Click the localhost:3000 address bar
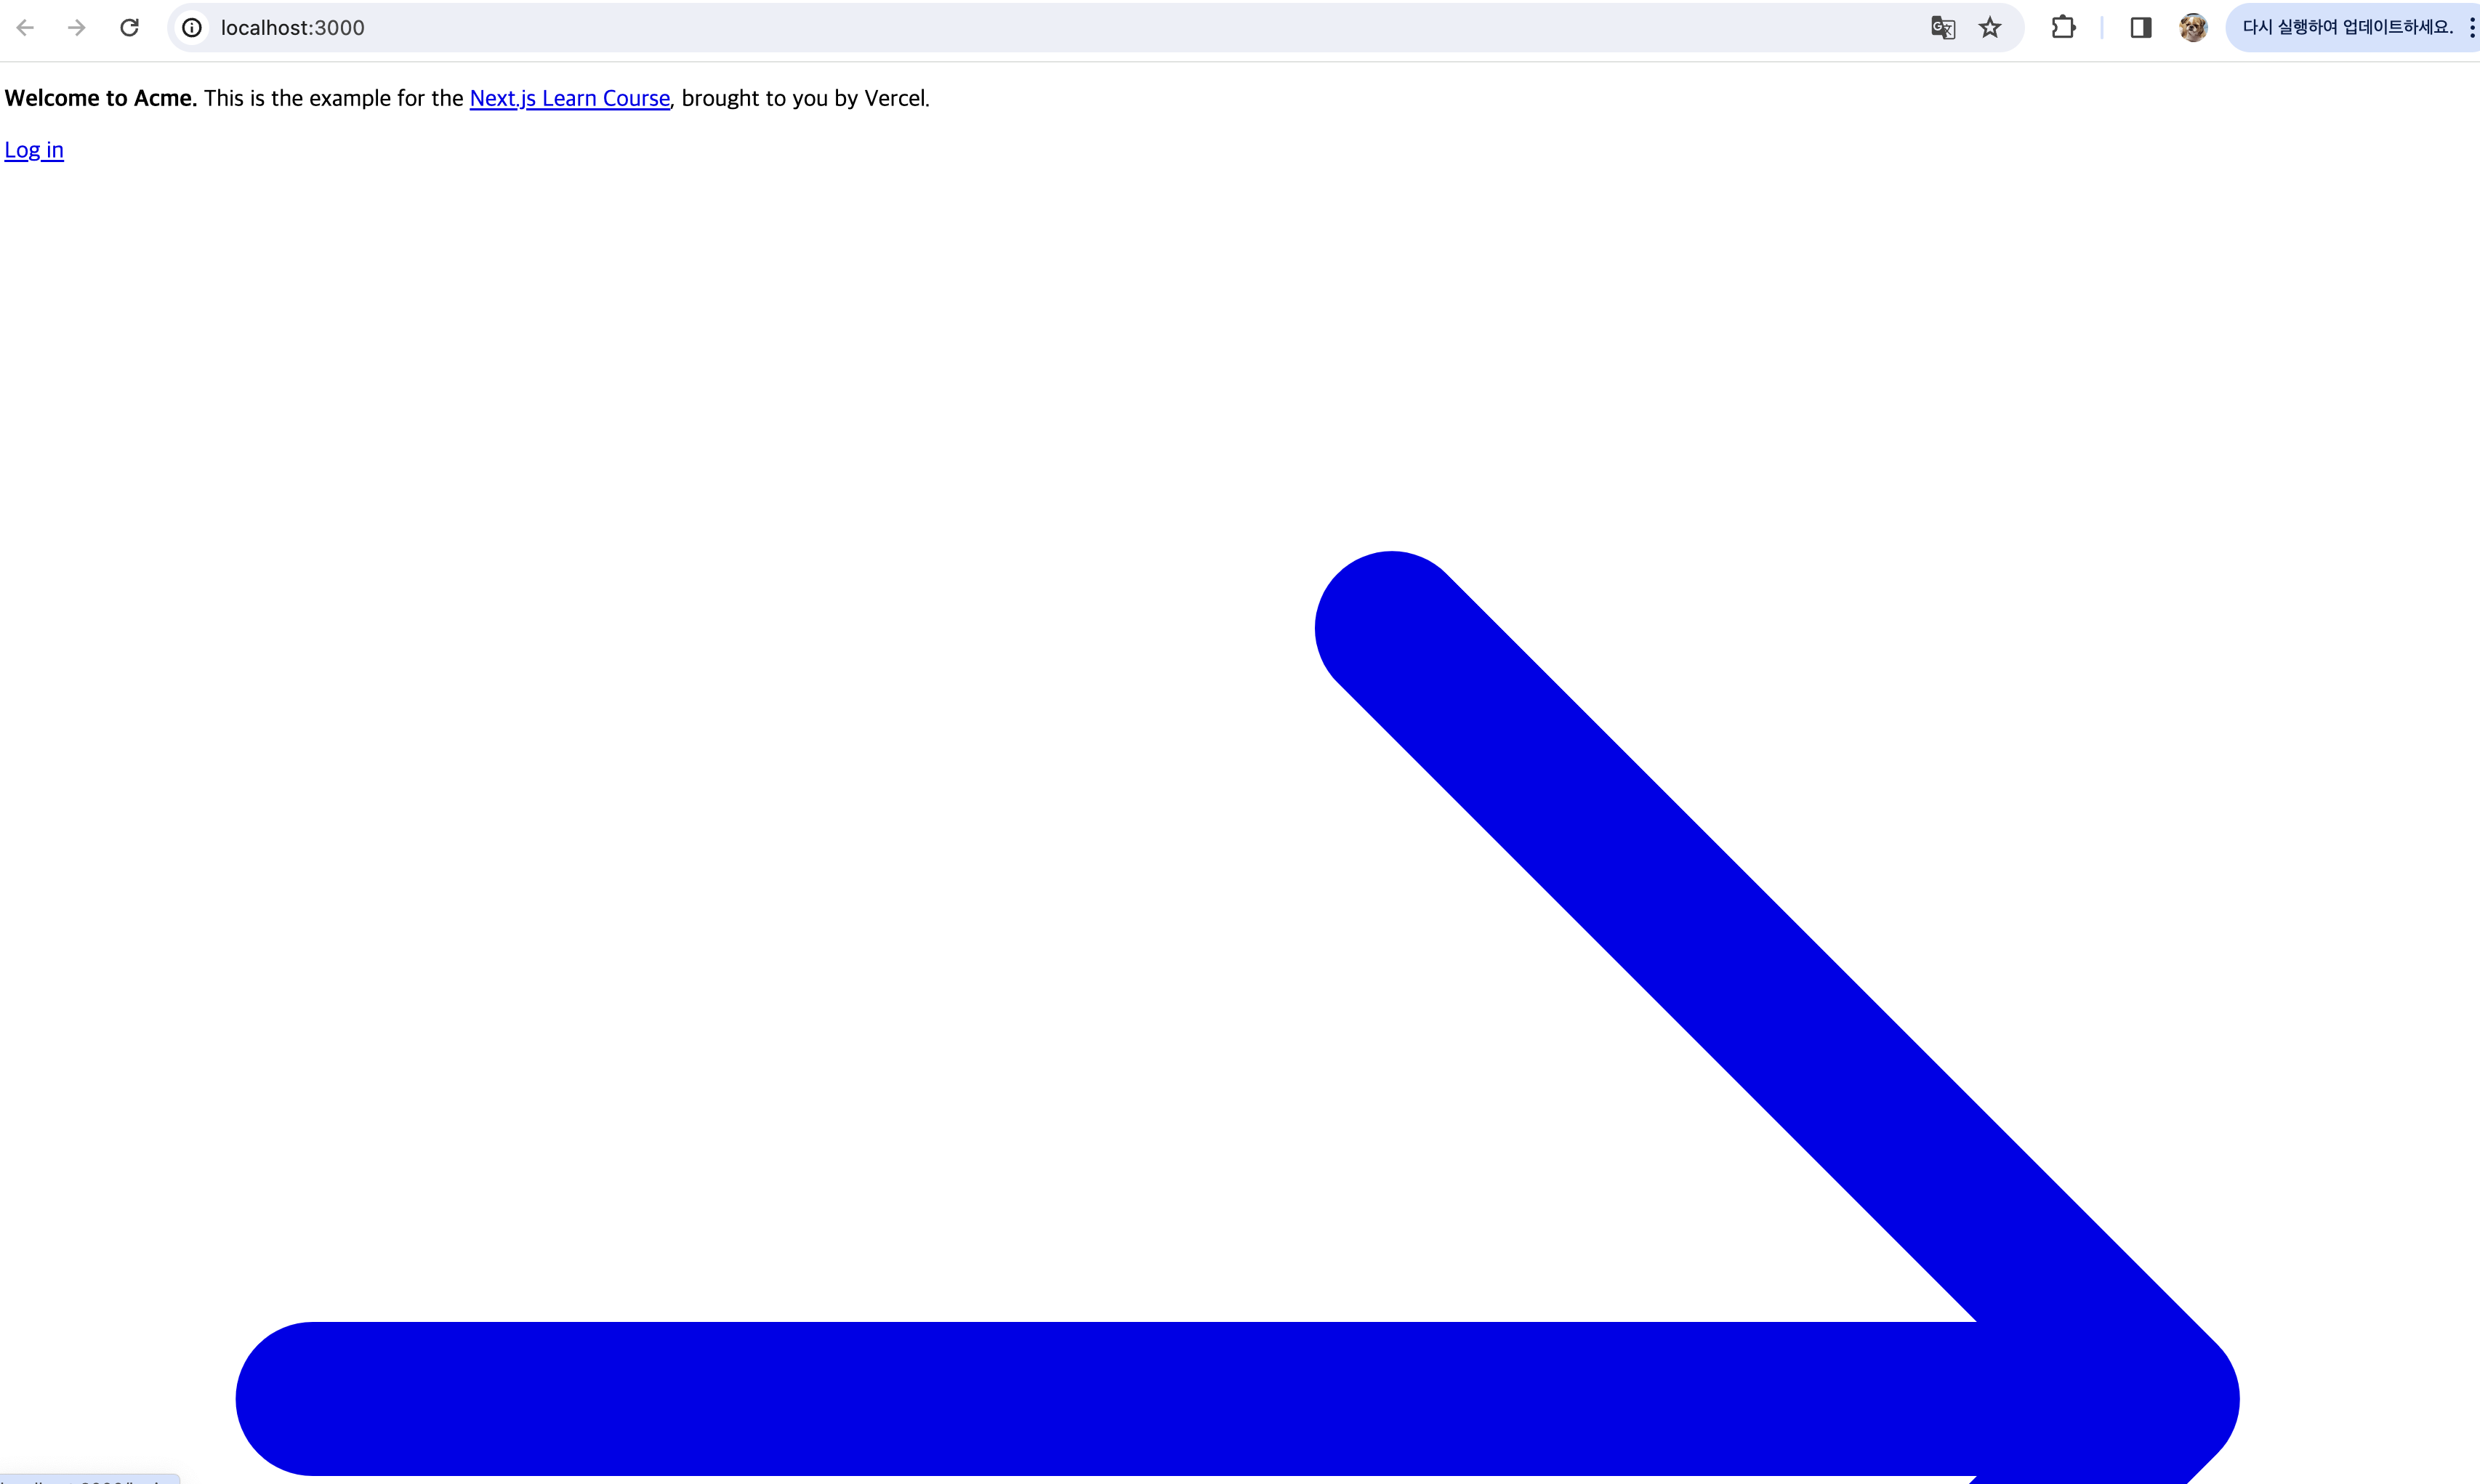This screenshot has height=1484, width=2480. point(1000,28)
